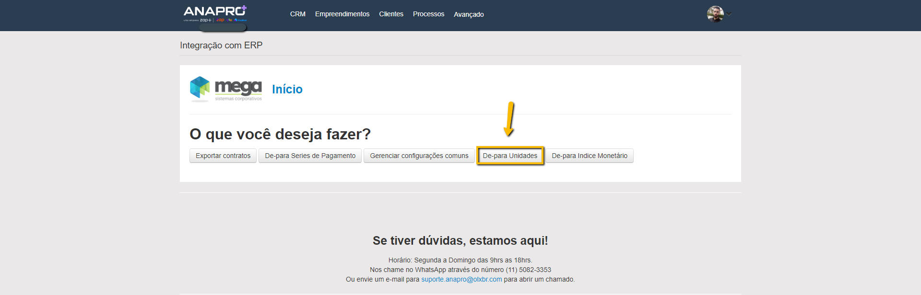Click the suporte.anapro@olxbr.com email link
Image resolution: width=921 pixels, height=295 pixels.
click(461, 279)
